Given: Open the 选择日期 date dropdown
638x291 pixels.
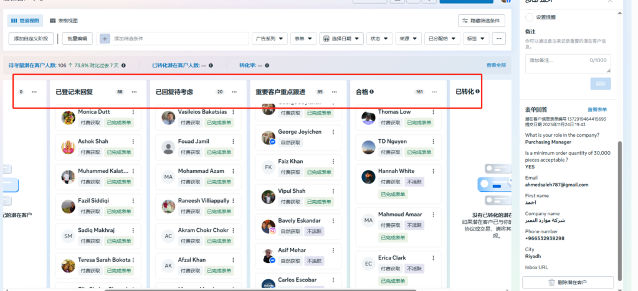Looking at the screenshot, I should (x=341, y=39).
